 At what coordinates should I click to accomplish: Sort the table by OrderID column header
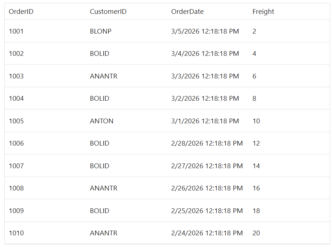(x=21, y=11)
